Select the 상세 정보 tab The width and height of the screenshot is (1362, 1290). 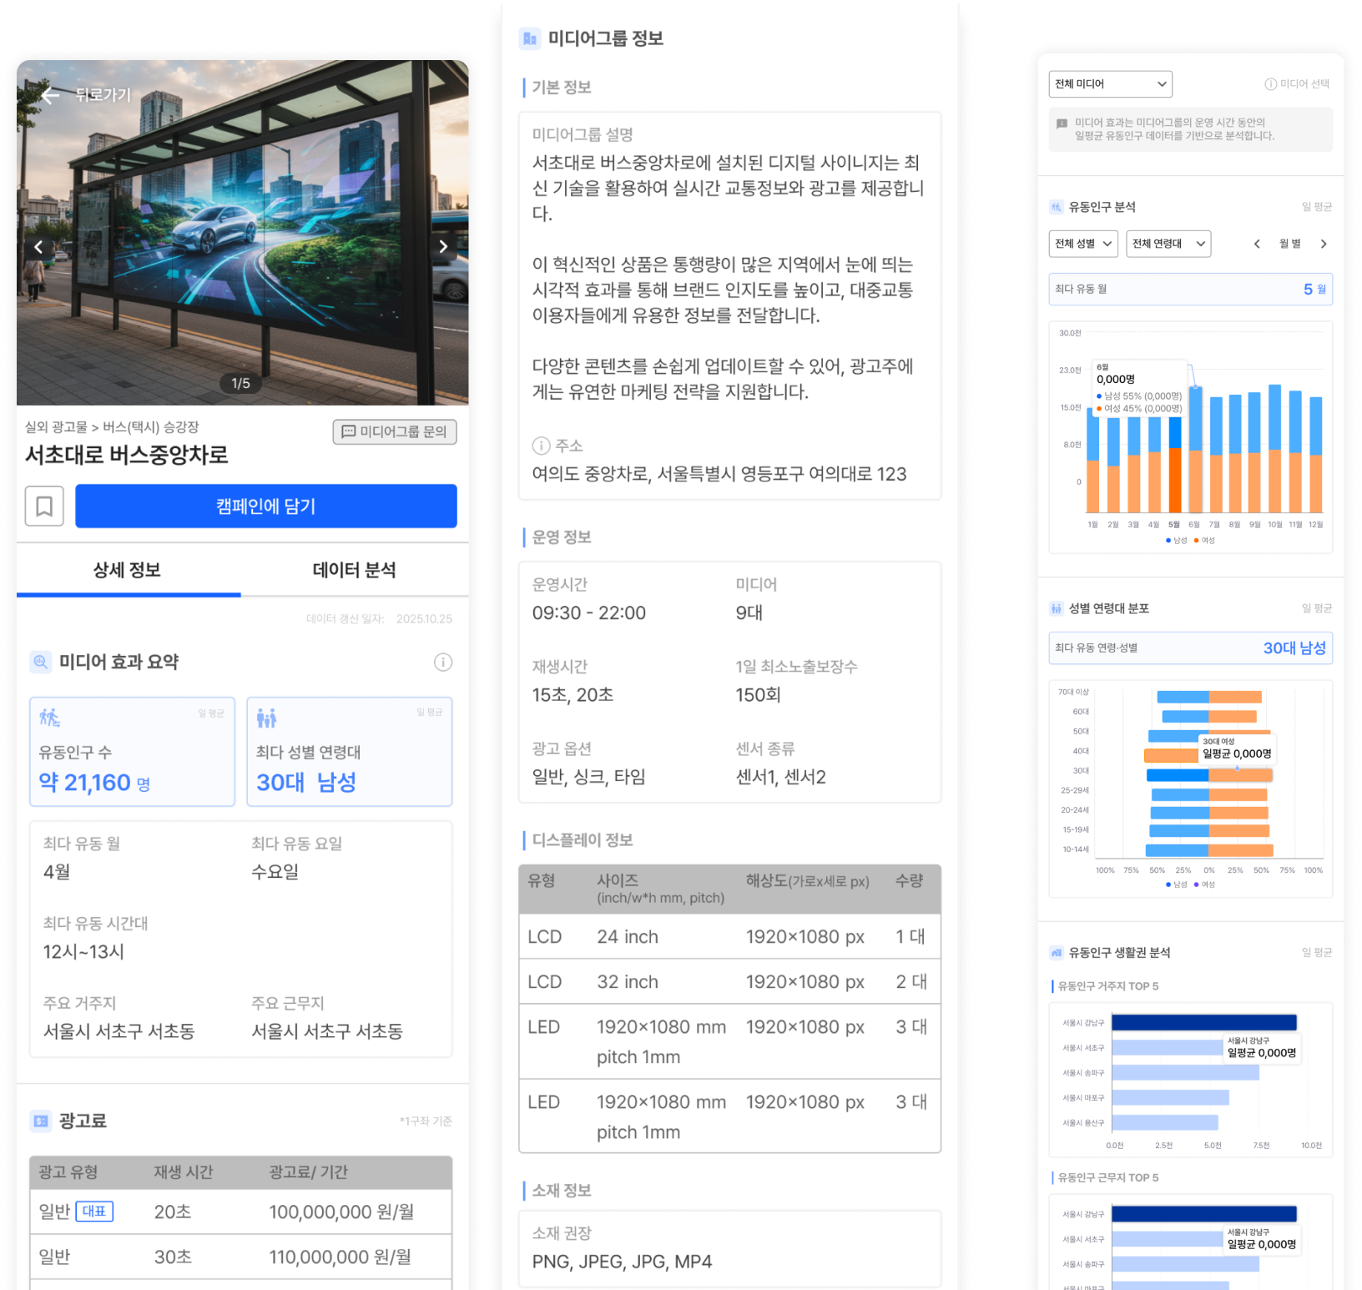pos(127,571)
